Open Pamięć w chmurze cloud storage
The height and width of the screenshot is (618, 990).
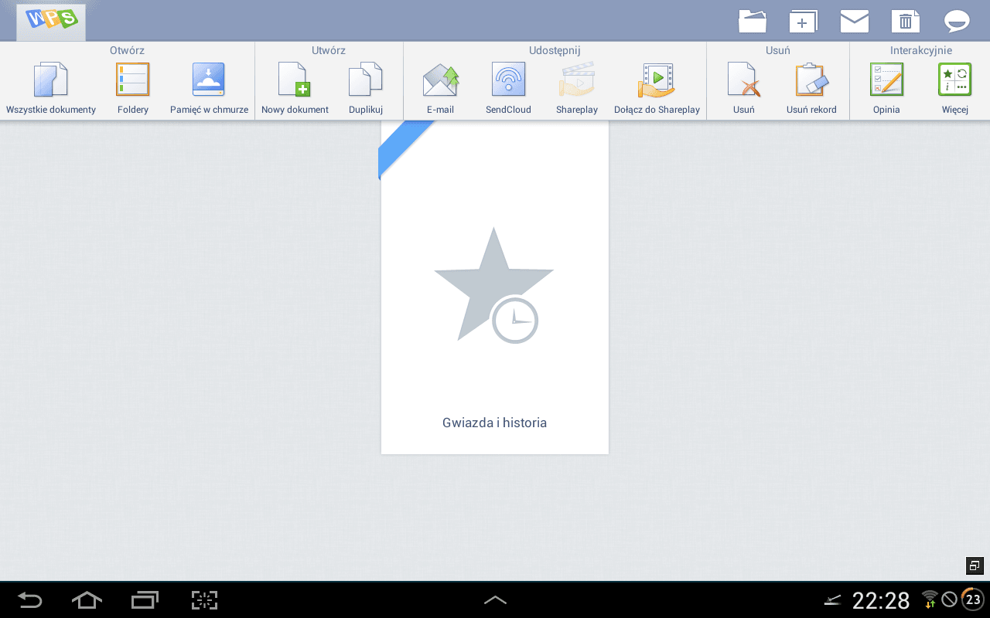point(209,89)
